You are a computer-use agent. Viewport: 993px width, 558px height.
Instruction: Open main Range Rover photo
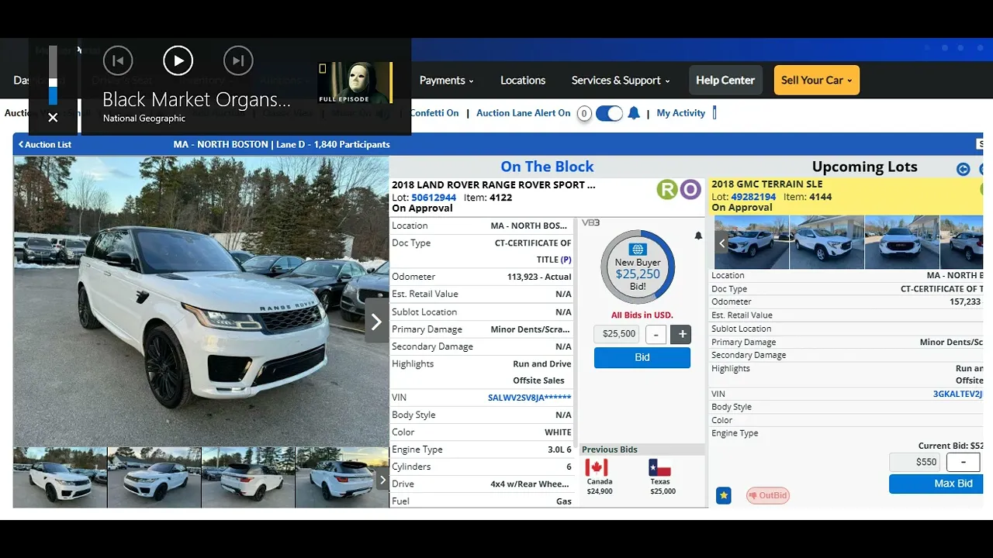[201, 301]
